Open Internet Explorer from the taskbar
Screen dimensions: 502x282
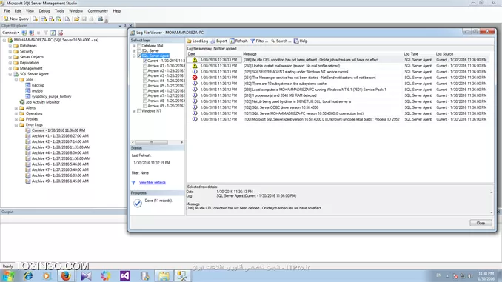pyautogui.click(x=28, y=275)
